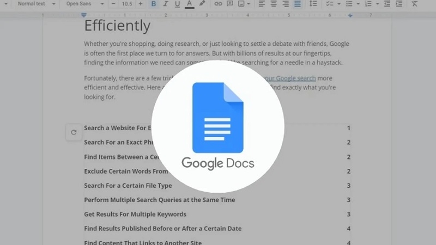Toggle underline formatting
This screenshot has width=436, height=245.
pyautogui.click(x=177, y=4)
